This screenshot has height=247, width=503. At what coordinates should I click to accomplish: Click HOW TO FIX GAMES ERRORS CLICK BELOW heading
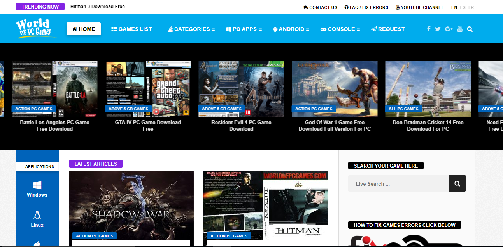pos(405,225)
